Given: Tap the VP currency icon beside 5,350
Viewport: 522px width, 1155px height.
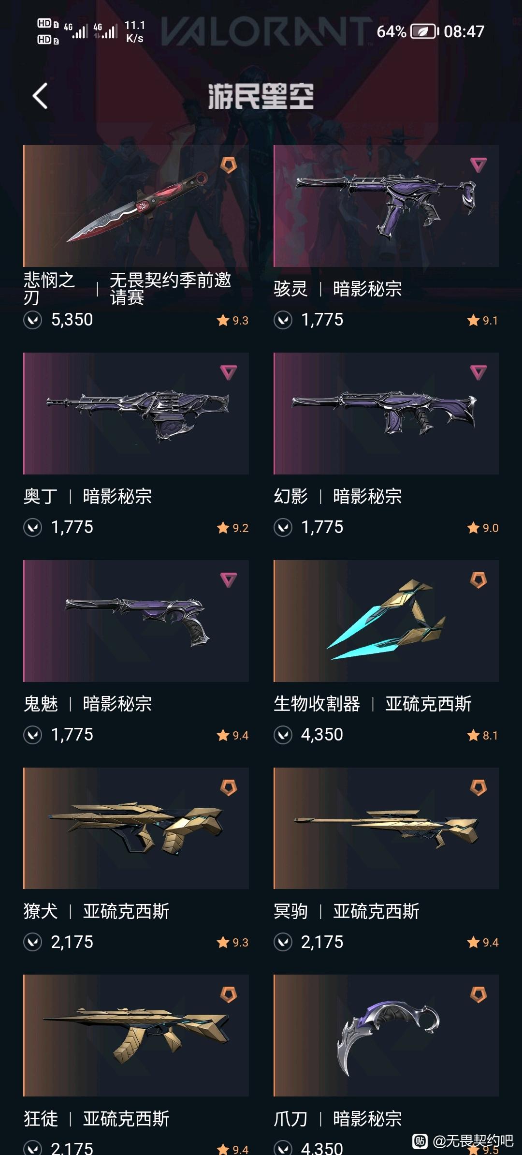Looking at the screenshot, I should point(33,320).
